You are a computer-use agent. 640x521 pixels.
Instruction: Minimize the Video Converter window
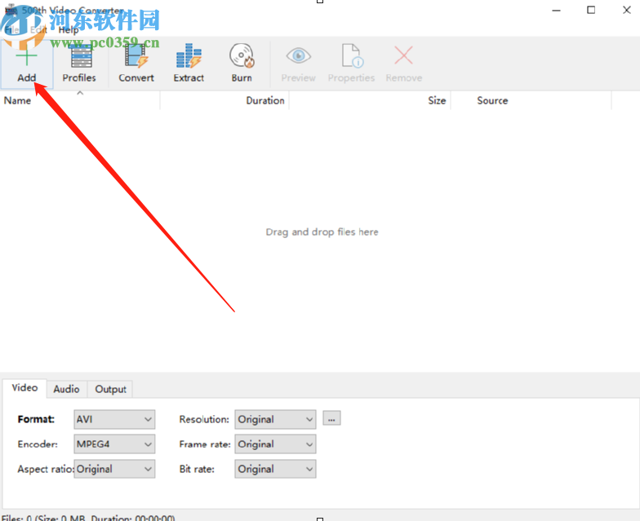tap(556, 10)
